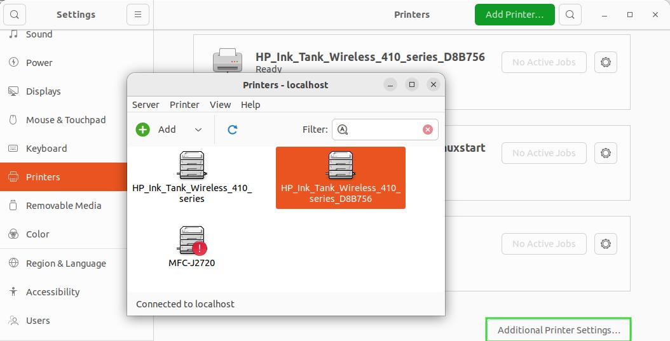Viewport: 670px width, 341px height.
Task: Click No Active Jobs in second printer row
Action: click(544, 153)
